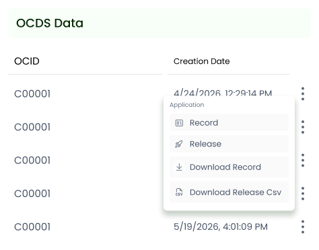Open the three-dot menu for the second row

tap(303, 127)
